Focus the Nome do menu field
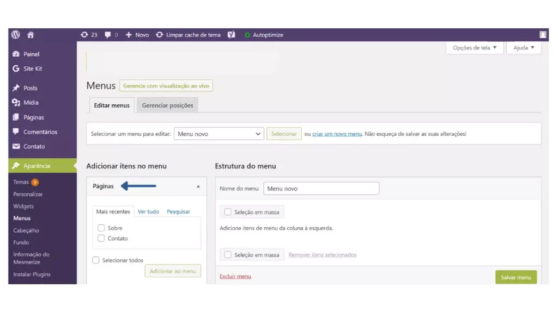This screenshot has width=558, height=313. pos(322,189)
